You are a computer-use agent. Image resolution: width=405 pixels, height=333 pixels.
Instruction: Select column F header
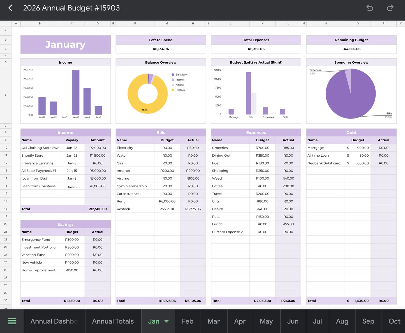tap(135, 24)
